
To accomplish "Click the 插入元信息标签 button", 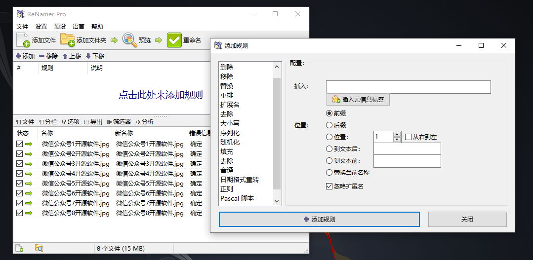I will tap(358, 100).
